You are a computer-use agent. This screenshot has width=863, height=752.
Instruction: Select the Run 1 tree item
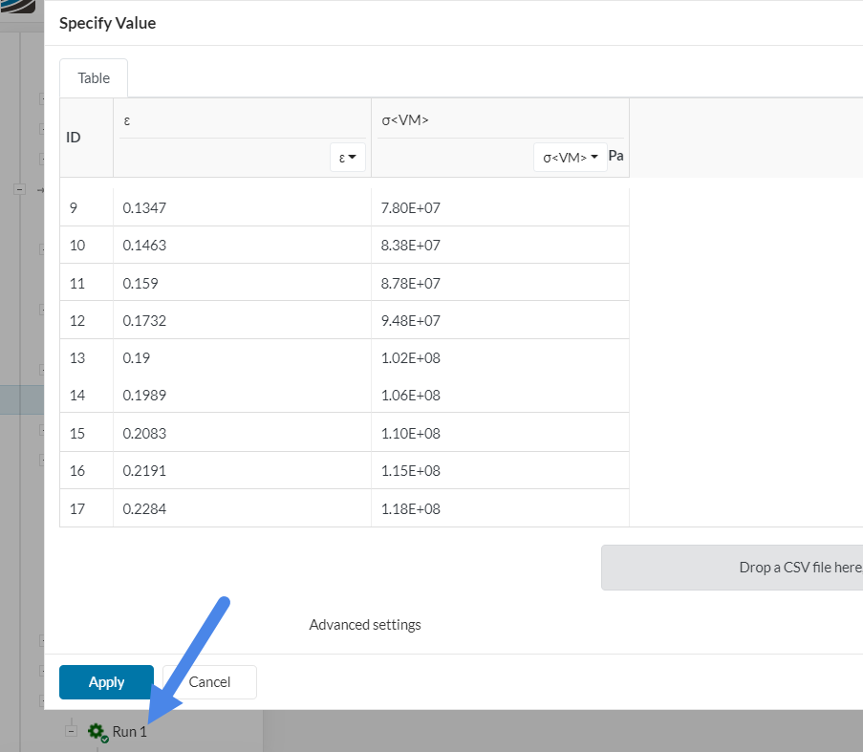coord(130,732)
